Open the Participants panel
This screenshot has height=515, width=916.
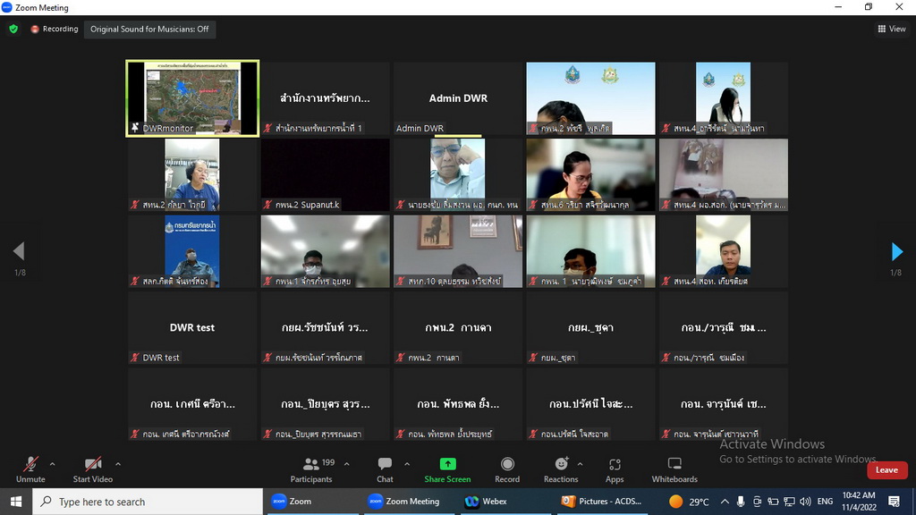click(311, 470)
